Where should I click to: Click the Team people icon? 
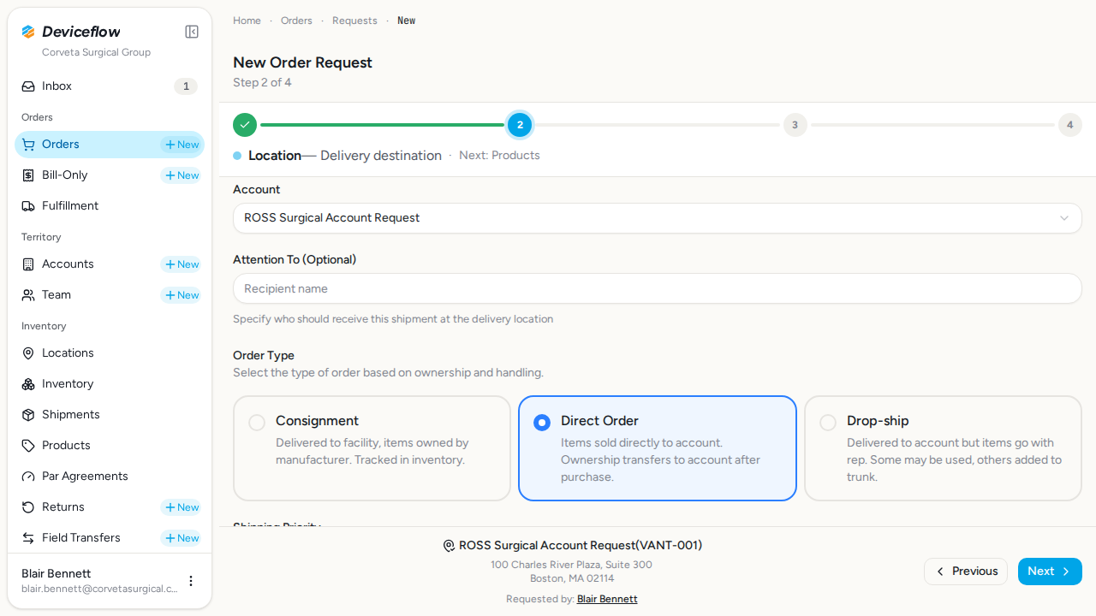[28, 295]
